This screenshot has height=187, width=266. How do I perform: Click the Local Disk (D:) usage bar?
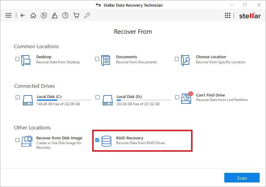coord(144,100)
